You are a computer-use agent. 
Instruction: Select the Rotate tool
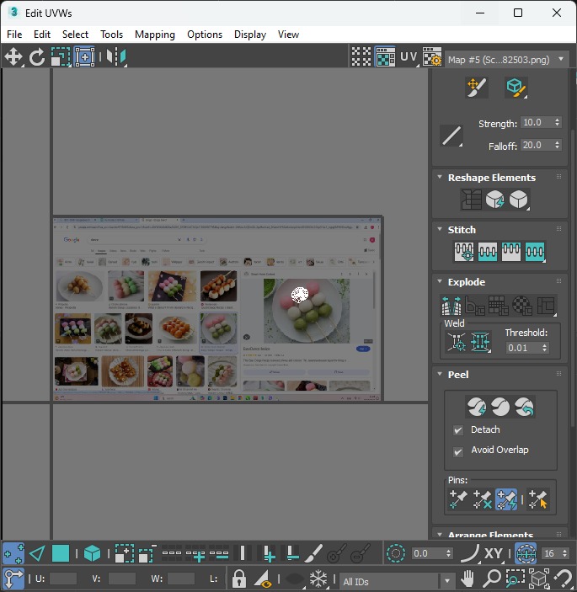[x=36, y=57]
